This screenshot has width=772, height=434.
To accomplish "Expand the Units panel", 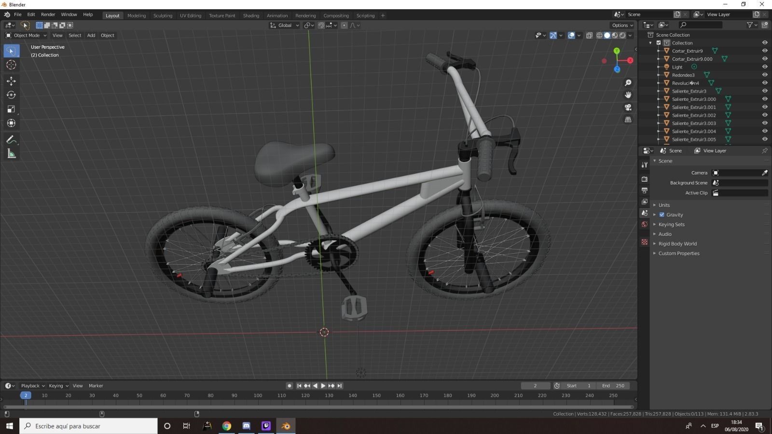I will 664,205.
